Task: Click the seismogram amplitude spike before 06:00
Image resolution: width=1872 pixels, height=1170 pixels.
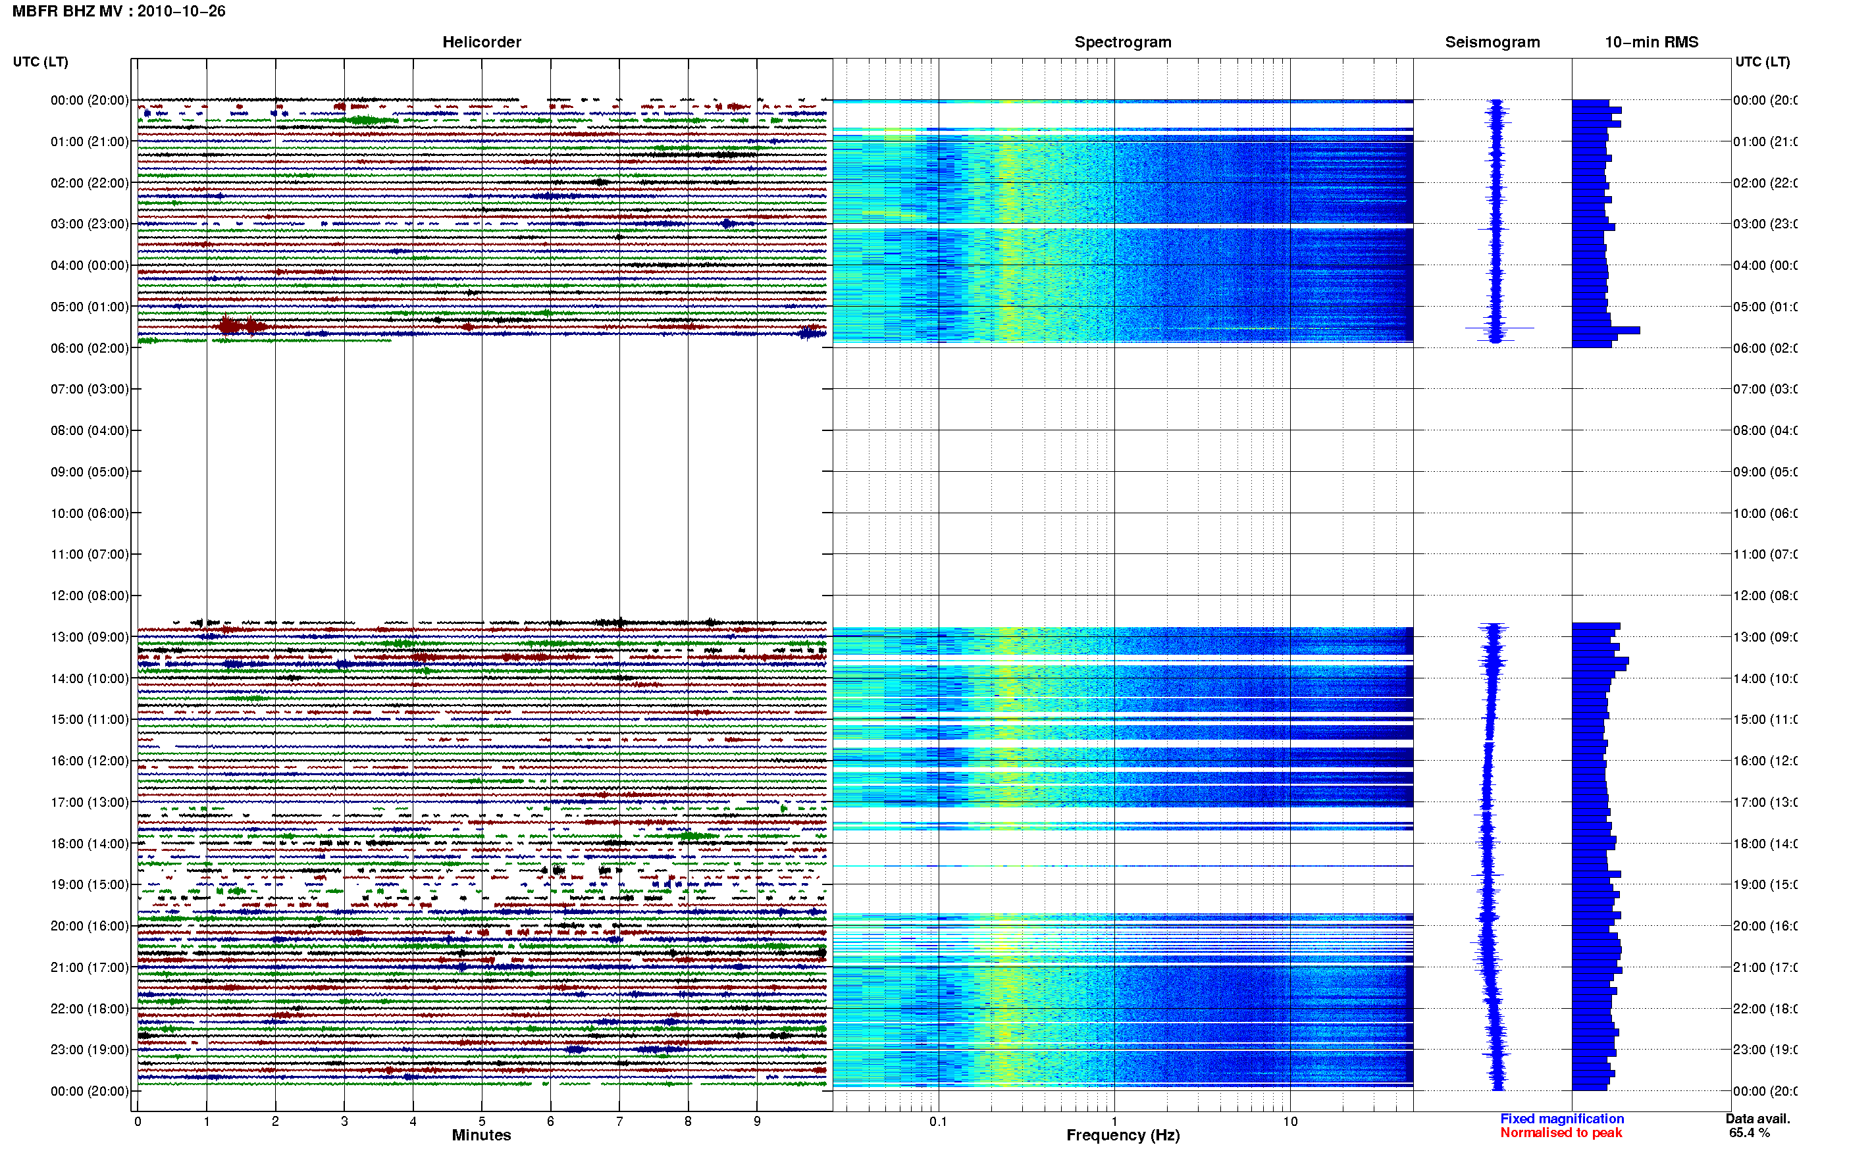Action: pyautogui.click(x=1499, y=328)
